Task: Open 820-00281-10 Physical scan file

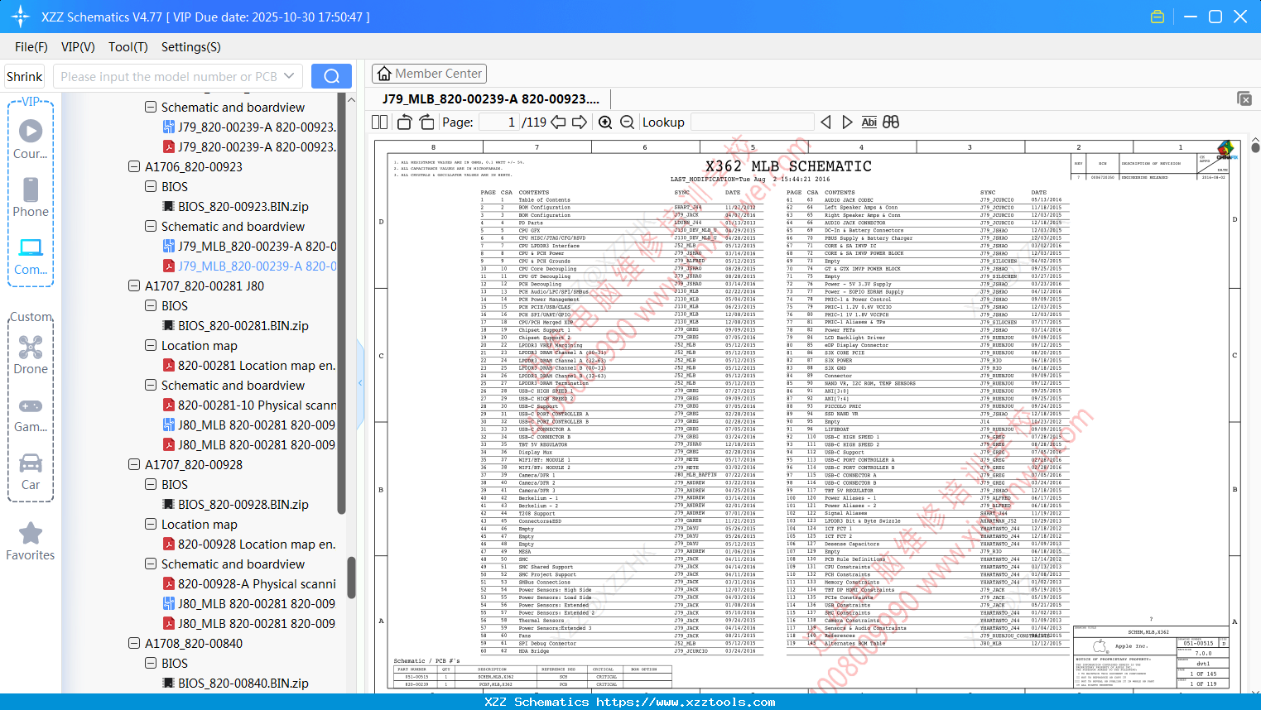Action: tap(249, 405)
